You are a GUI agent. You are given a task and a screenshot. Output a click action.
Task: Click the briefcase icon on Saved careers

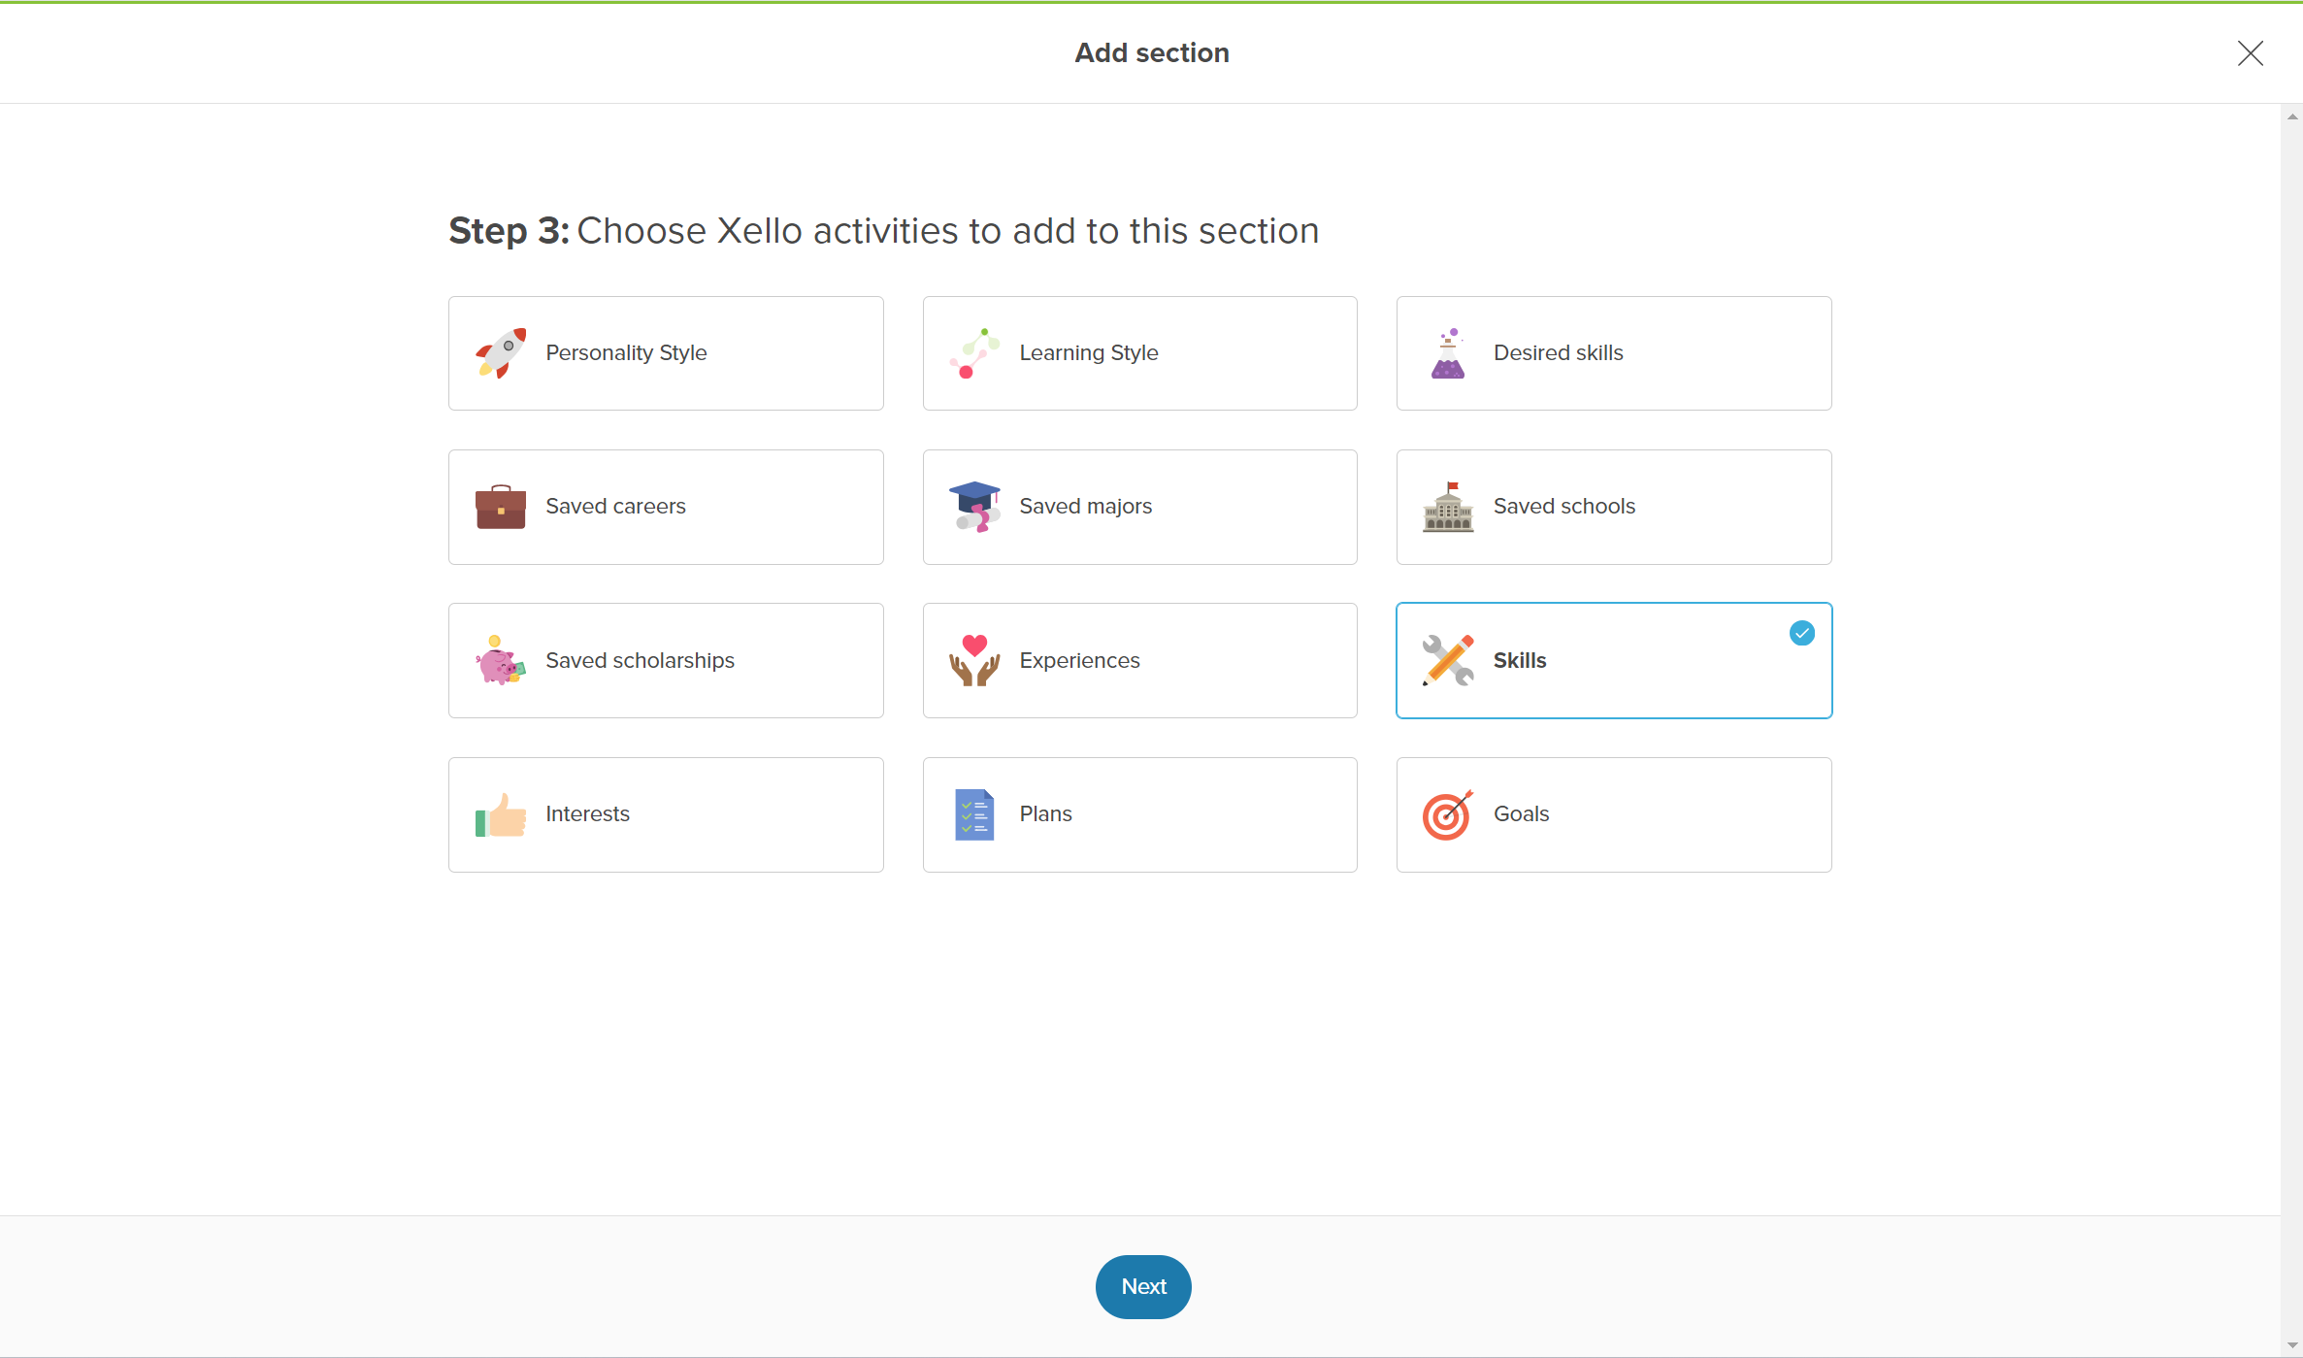tap(500, 506)
